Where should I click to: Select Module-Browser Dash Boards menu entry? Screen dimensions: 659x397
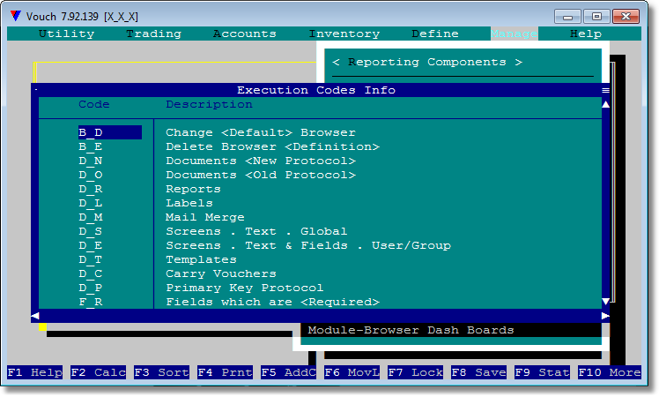coord(411,330)
